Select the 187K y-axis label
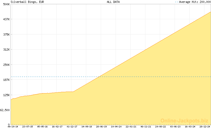This screenshot has width=211, height=129. tap(6, 80)
